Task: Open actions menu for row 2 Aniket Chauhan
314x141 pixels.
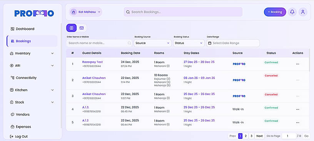Action: tap(297, 80)
